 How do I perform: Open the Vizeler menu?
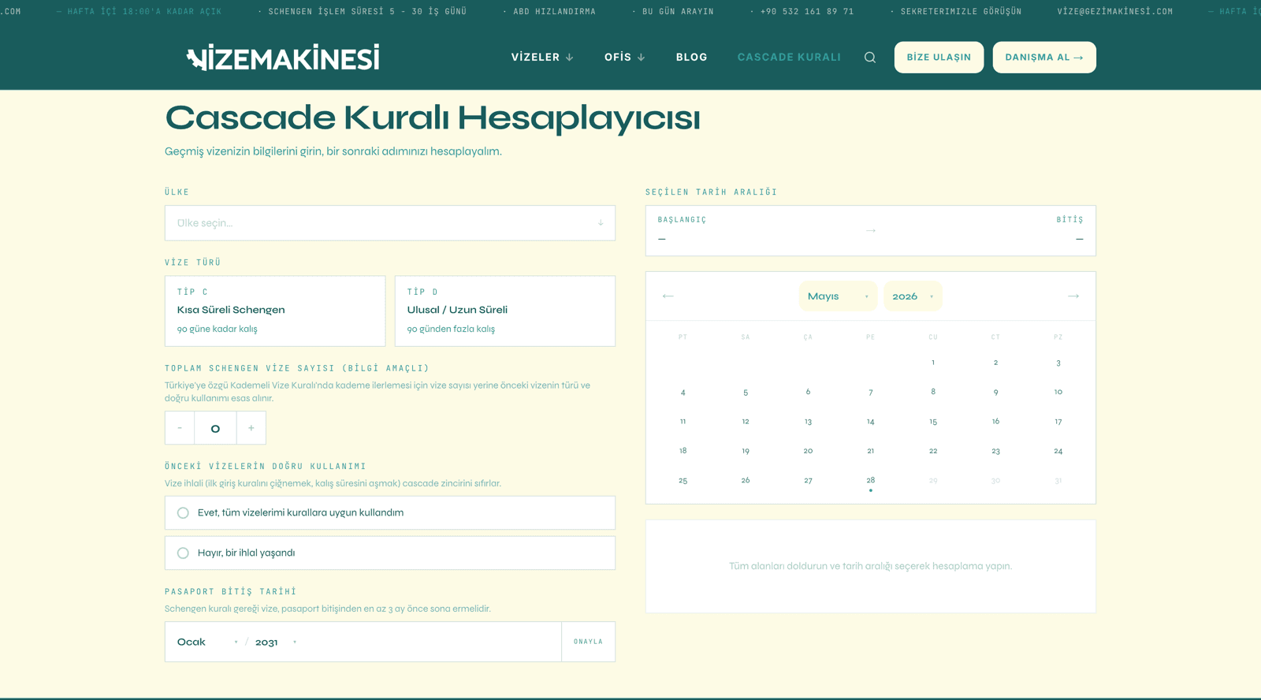542,58
